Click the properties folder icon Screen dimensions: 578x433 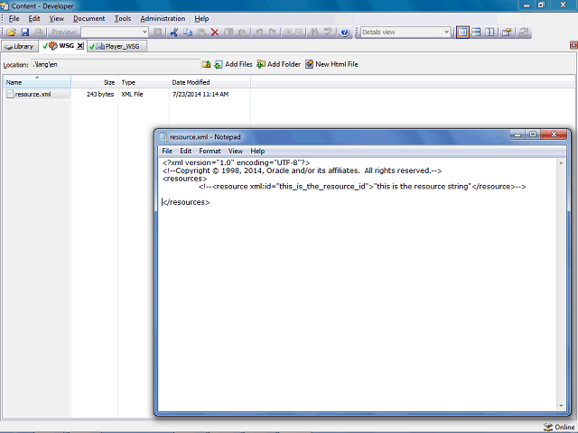point(507,32)
